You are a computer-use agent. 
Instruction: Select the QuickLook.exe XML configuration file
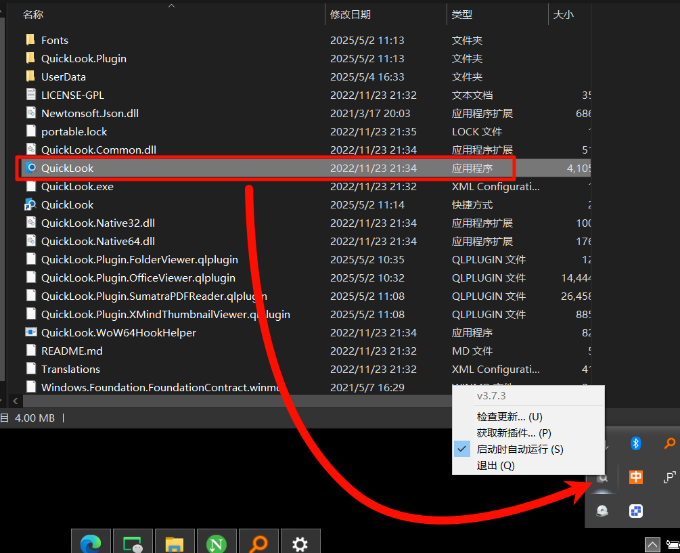click(77, 186)
